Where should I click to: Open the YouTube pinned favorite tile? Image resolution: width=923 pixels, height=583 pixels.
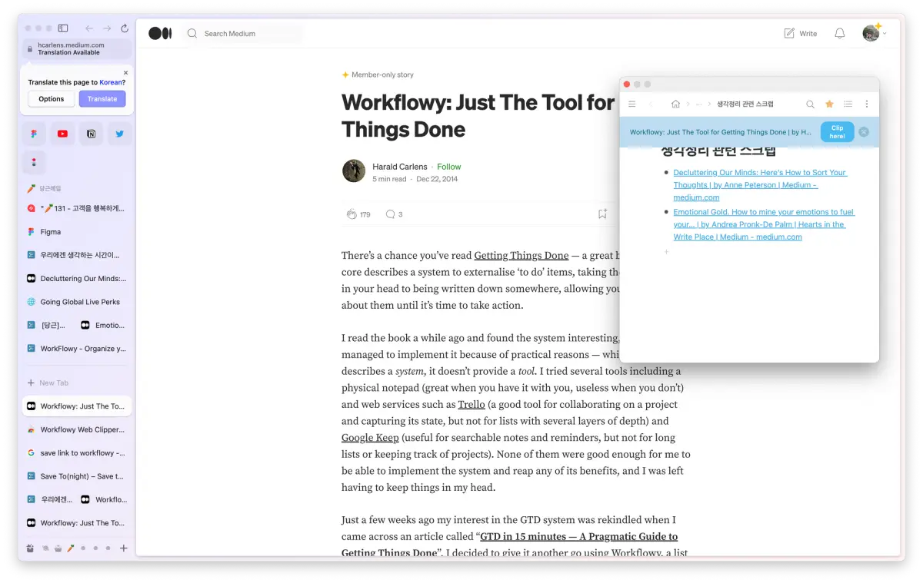pos(62,134)
